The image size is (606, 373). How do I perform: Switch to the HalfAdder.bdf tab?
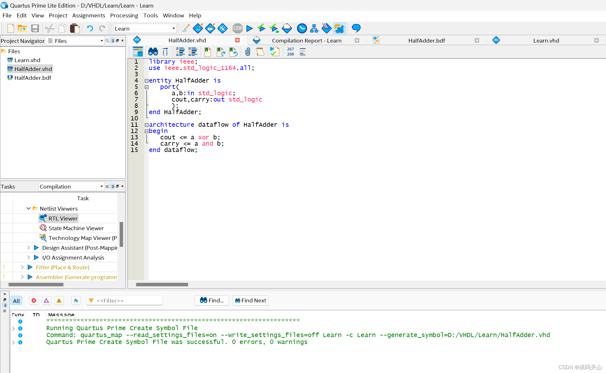(x=426, y=40)
